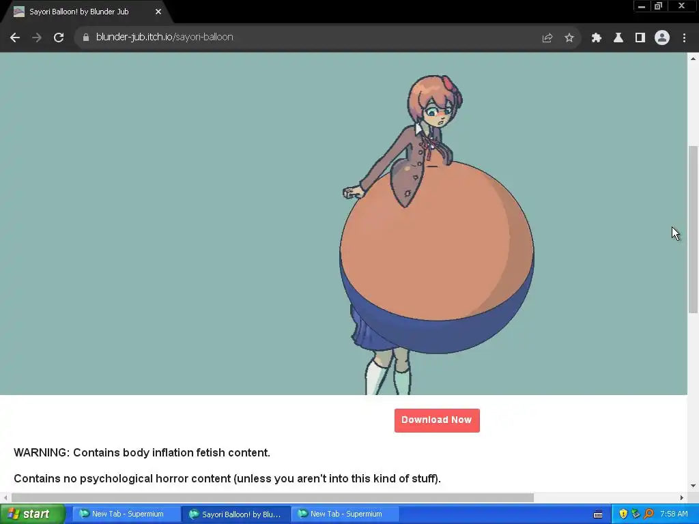Screen dimensions: 699x524
Task: Reload the page with the refresh icon
Action: [59, 38]
